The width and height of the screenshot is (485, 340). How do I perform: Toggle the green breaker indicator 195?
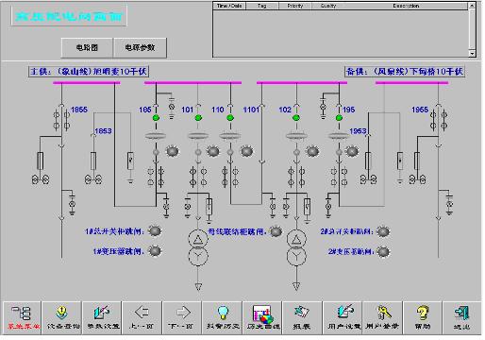pos(339,118)
